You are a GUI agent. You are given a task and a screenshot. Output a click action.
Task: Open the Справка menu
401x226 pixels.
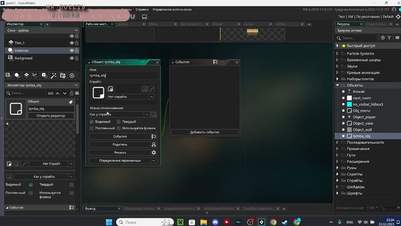pos(142,9)
